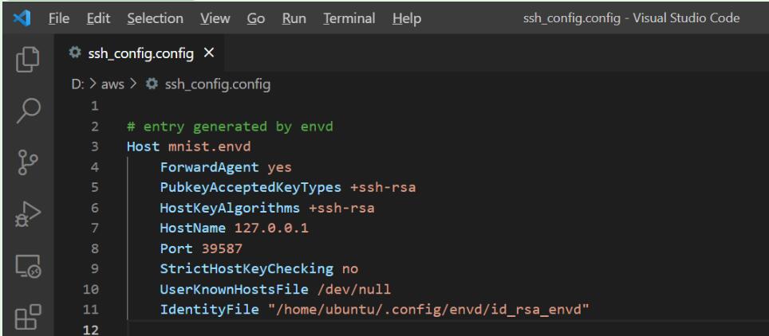Viewport: 769px width, 336px height.
Task: Open the Edit menu
Action: pyautogui.click(x=98, y=18)
